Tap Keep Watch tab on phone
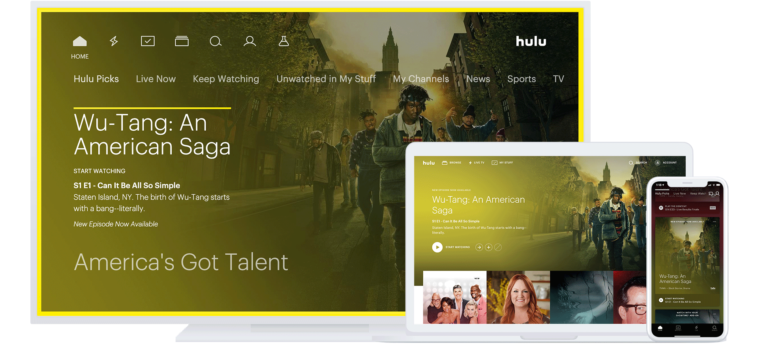 698,194
